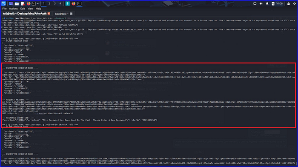This screenshot has width=298, height=167.
Task: Open the Edit menu
Action: click(23, 9)
